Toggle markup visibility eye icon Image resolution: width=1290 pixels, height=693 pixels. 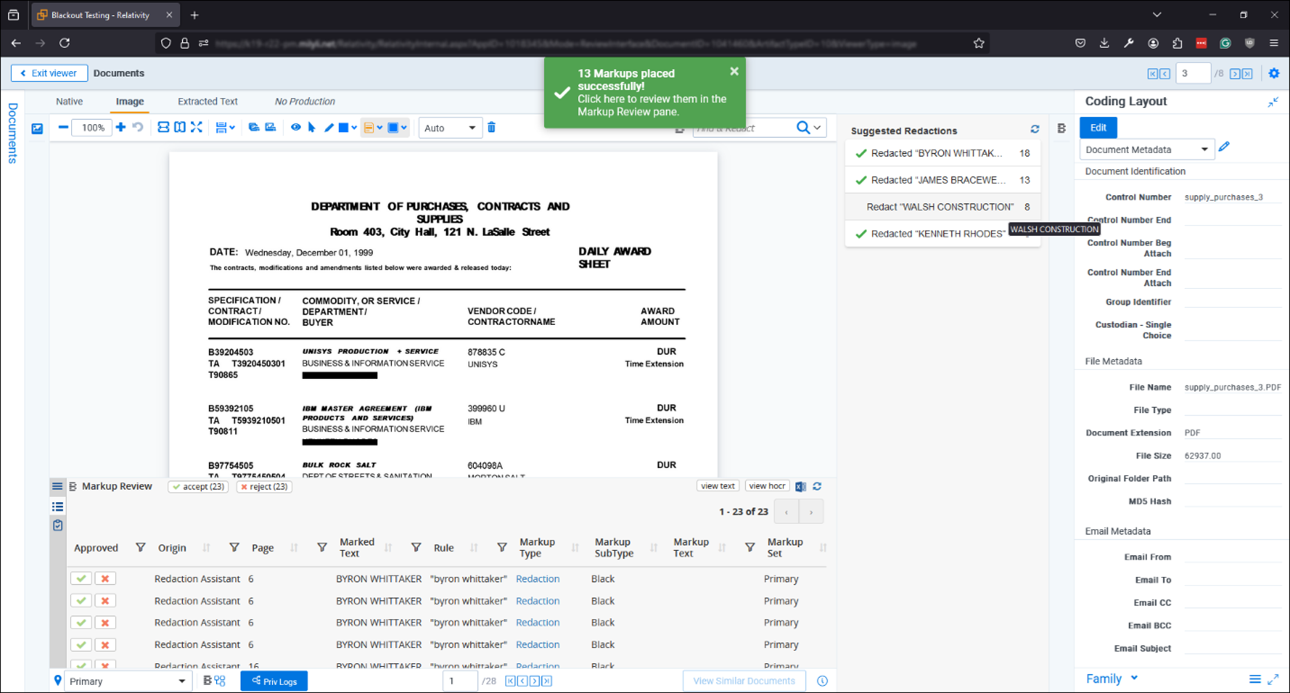click(296, 127)
